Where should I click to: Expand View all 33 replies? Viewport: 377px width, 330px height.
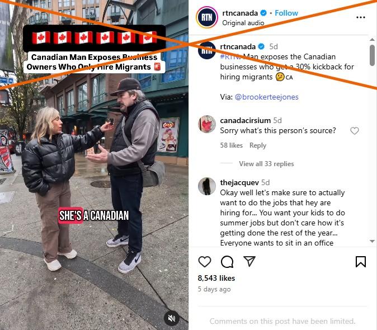pos(266,164)
